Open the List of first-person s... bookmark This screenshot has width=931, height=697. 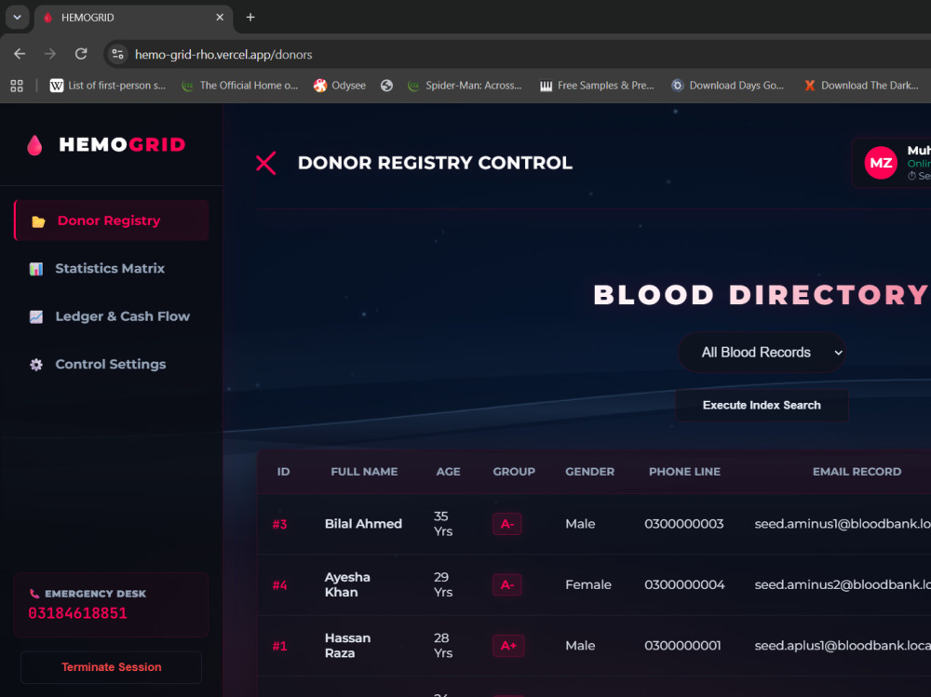(107, 86)
